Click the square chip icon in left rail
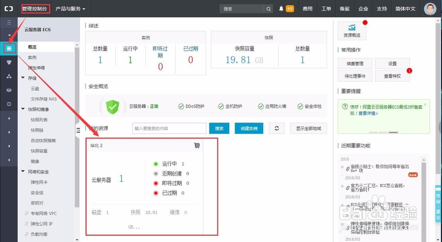The width and height of the screenshot is (442, 242). tap(9, 104)
